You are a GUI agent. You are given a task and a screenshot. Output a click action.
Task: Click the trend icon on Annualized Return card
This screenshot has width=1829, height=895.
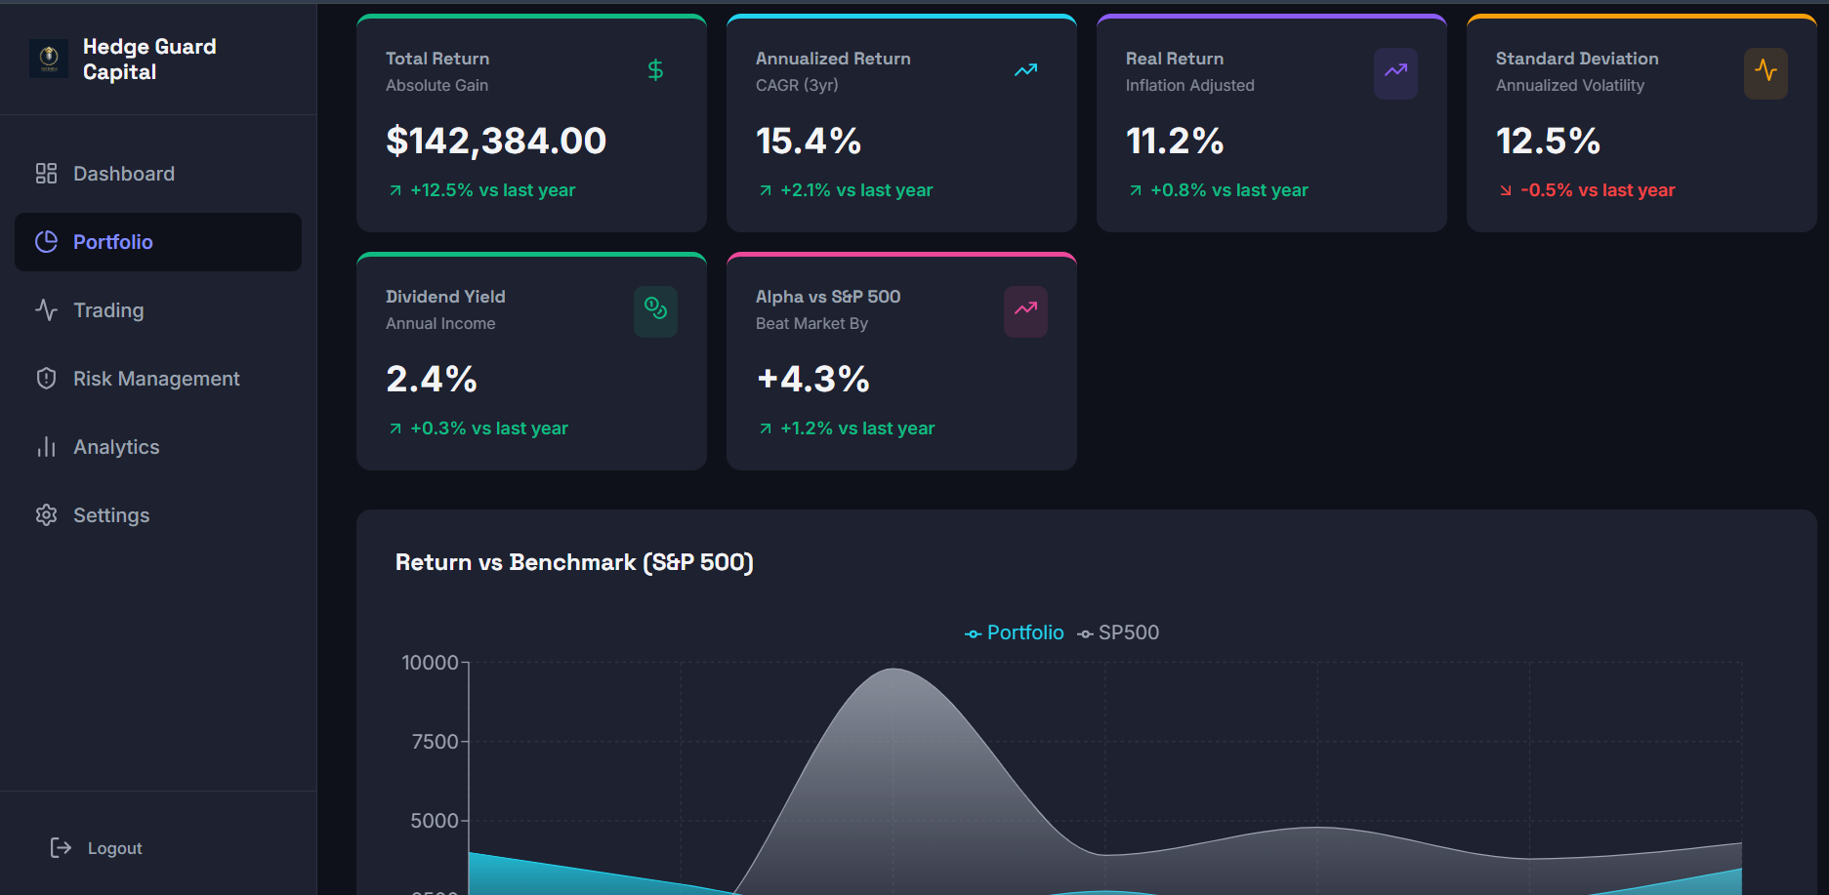pyautogui.click(x=1025, y=70)
